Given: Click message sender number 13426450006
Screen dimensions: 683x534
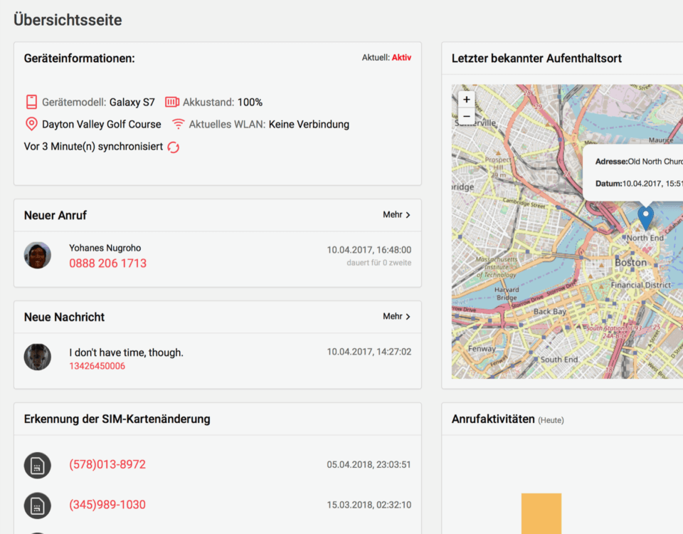Looking at the screenshot, I should click(97, 366).
